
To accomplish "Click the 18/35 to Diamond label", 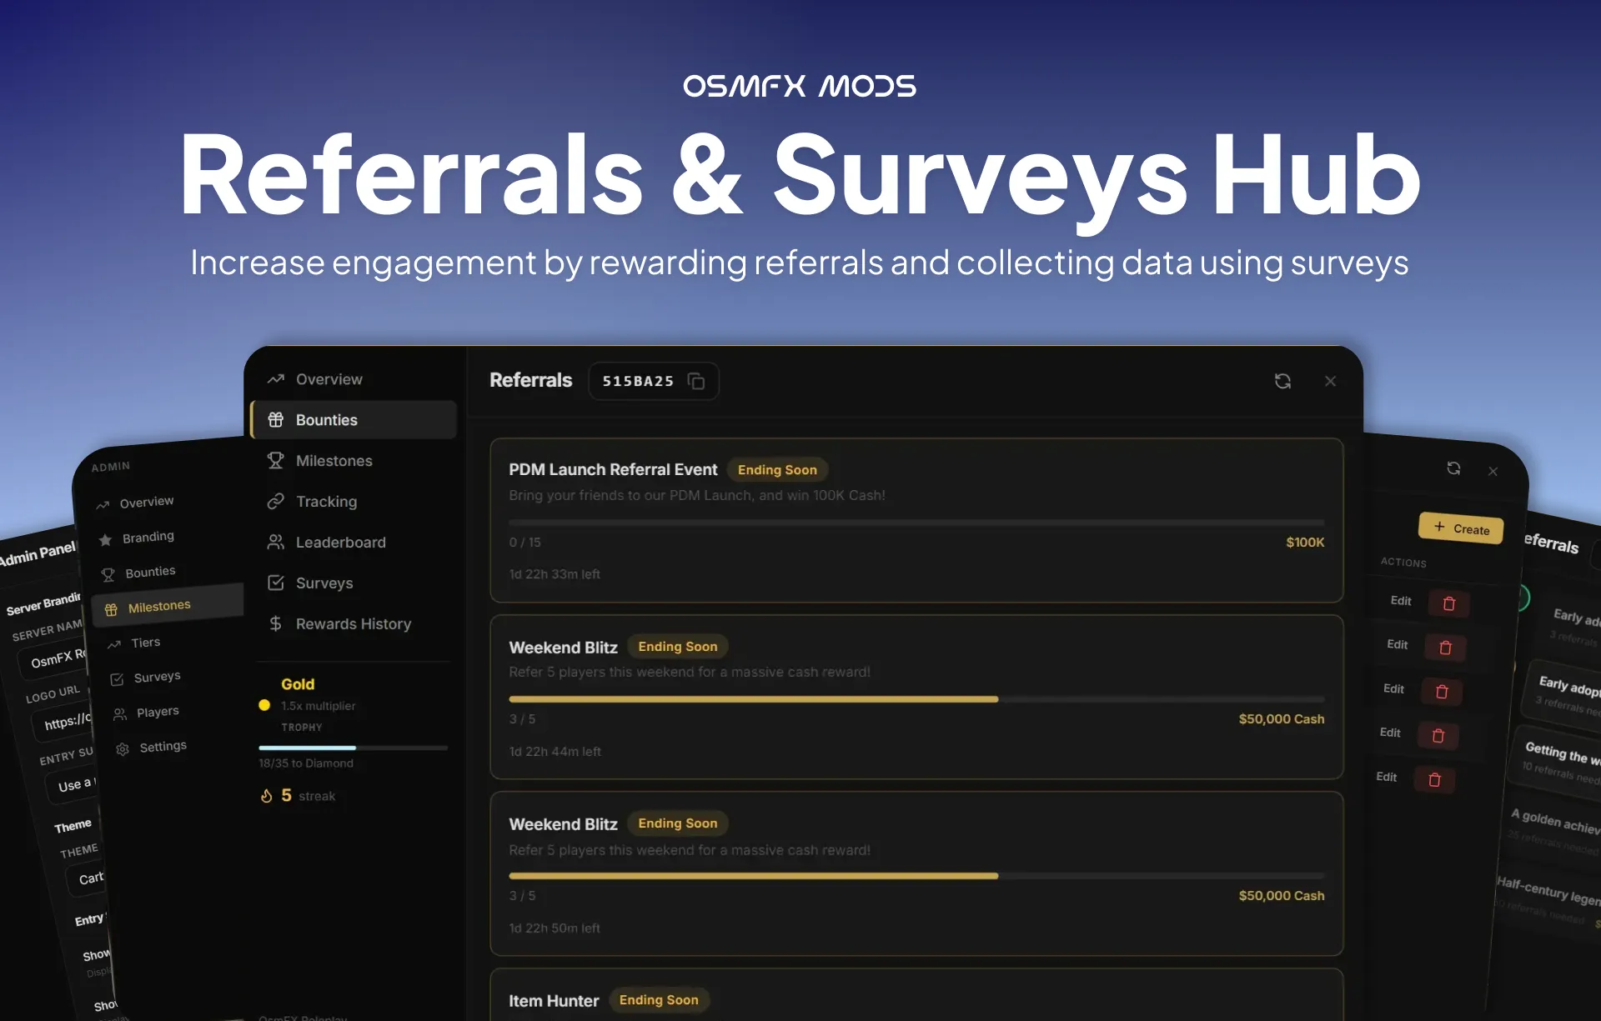I will (x=306, y=763).
